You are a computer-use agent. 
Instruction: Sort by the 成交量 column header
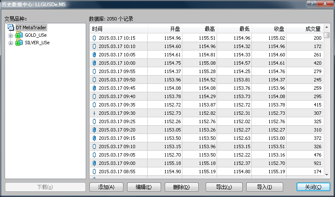point(305,29)
